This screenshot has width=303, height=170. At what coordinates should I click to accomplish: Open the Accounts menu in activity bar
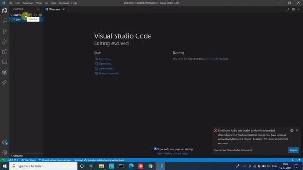tap(5, 142)
